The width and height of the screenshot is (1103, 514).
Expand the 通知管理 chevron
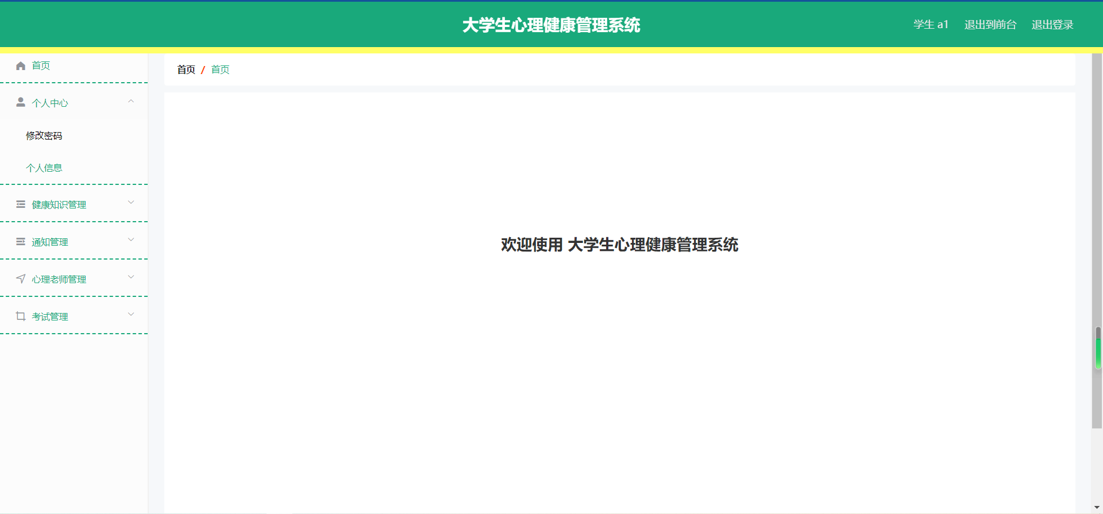tap(131, 239)
